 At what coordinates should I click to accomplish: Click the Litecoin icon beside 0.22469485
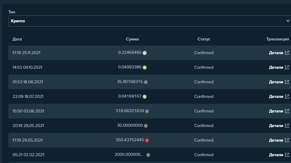click(145, 53)
